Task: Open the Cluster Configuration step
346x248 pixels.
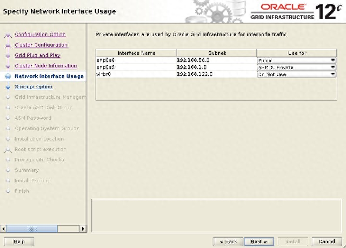Action: tap(41, 45)
